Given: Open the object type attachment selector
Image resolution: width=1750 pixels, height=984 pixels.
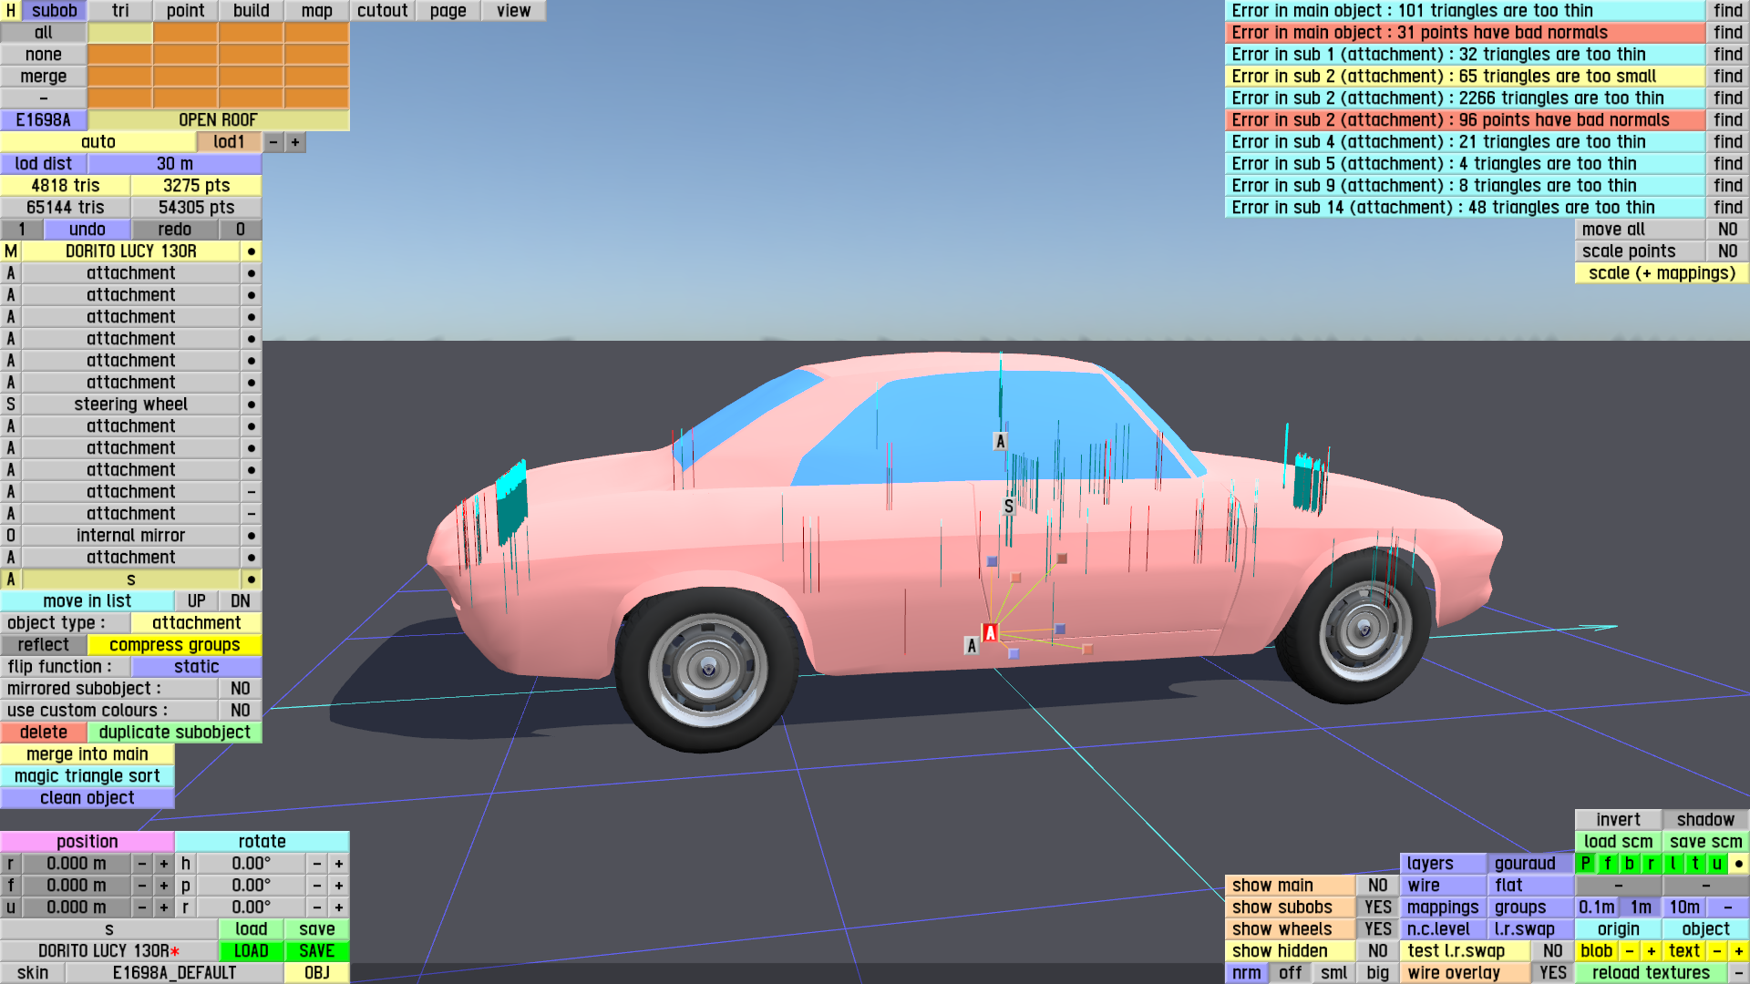Looking at the screenshot, I should point(196,623).
